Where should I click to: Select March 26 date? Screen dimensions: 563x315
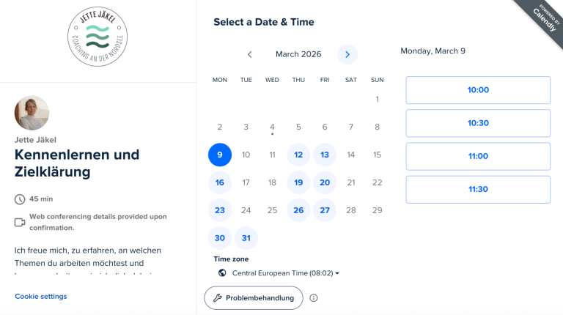pos(298,210)
